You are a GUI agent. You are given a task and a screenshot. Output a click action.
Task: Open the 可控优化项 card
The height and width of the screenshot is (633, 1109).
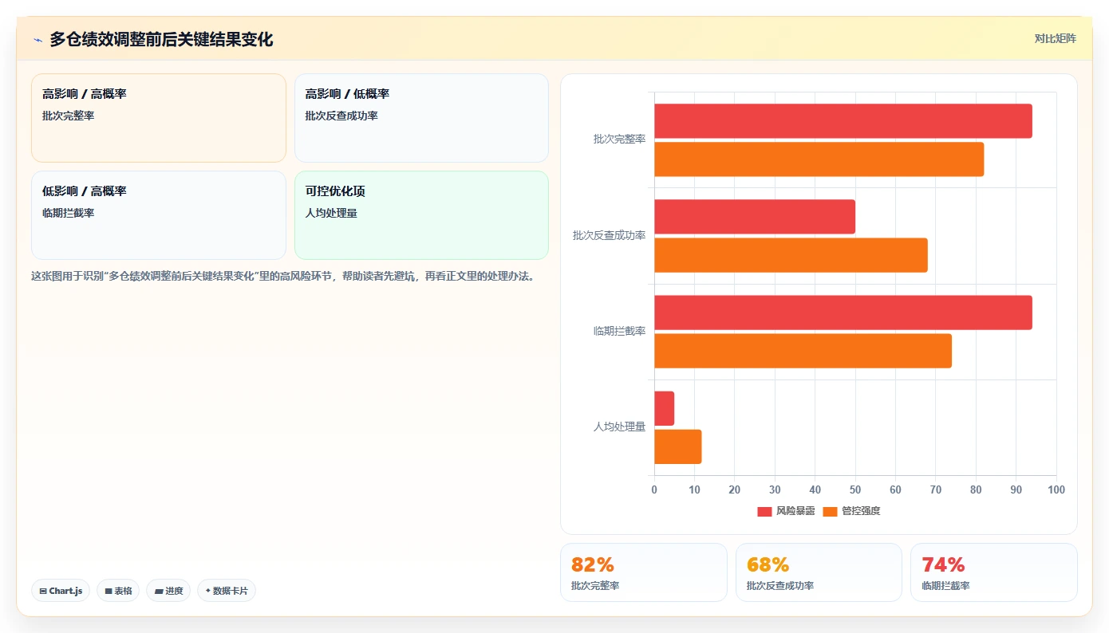click(421, 215)
